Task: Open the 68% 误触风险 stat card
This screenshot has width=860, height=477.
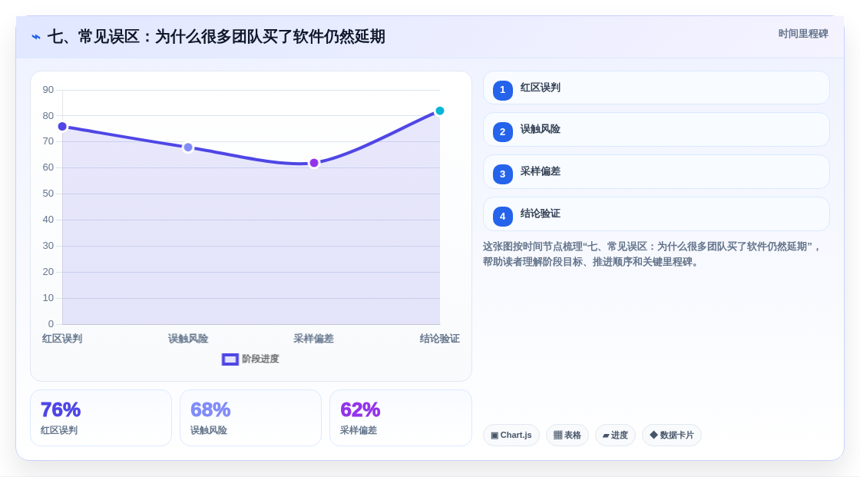Action: coord(250,419)
